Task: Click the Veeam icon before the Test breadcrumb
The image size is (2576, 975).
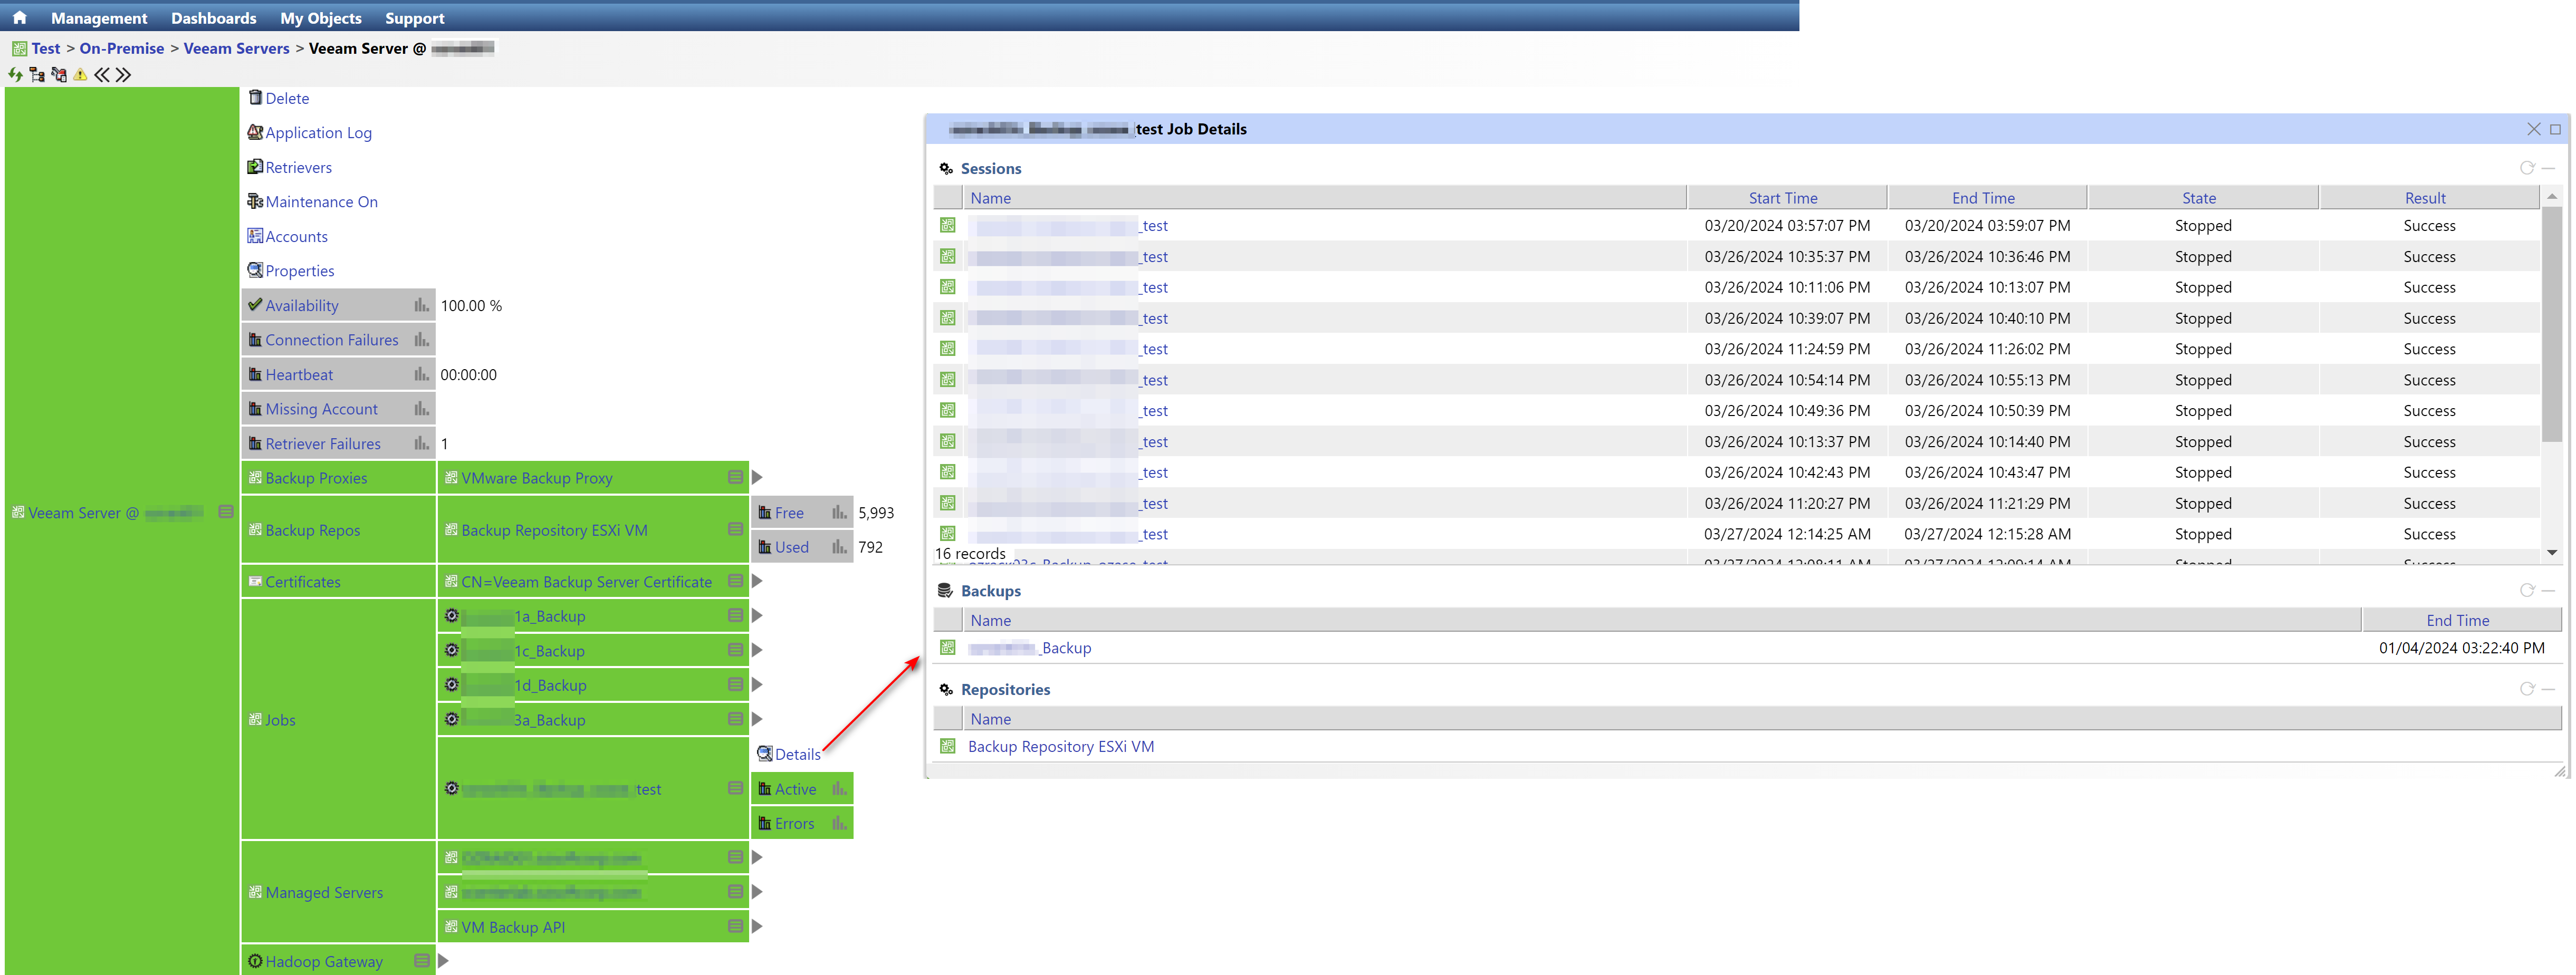Action: tap(19, 48)
